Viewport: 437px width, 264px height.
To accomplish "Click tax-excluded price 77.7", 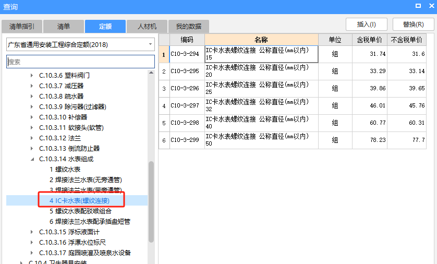I will click(x=407, y=140).
